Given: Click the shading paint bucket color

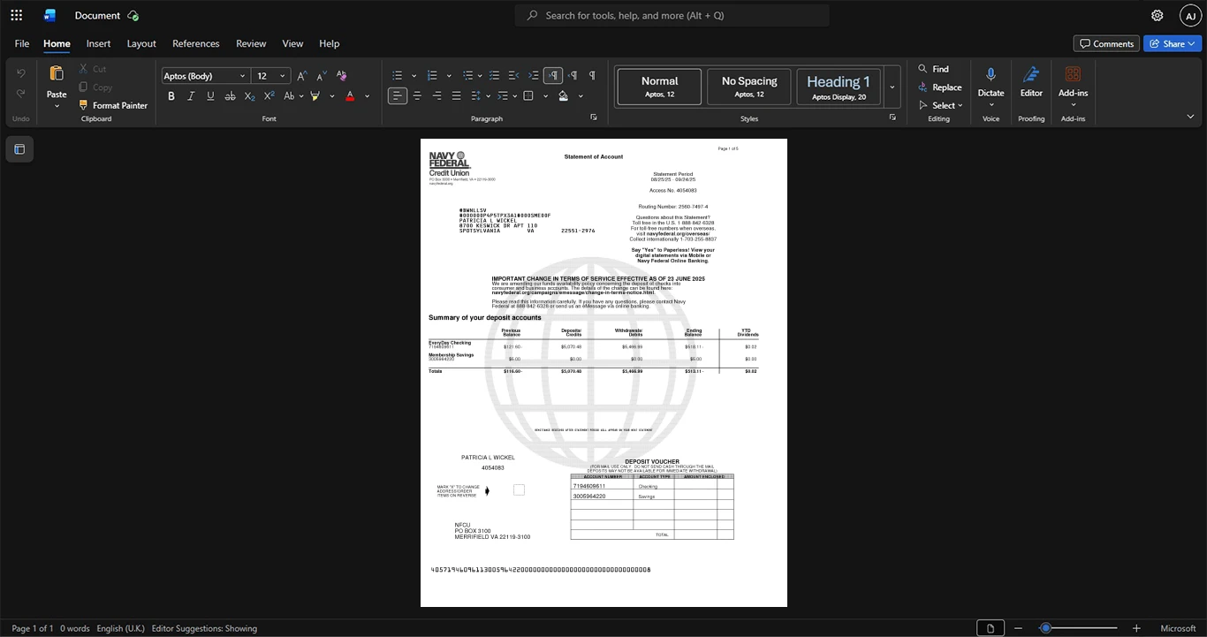Looking at the screenshot, I should pyautogui.click(x=563, y=95).
